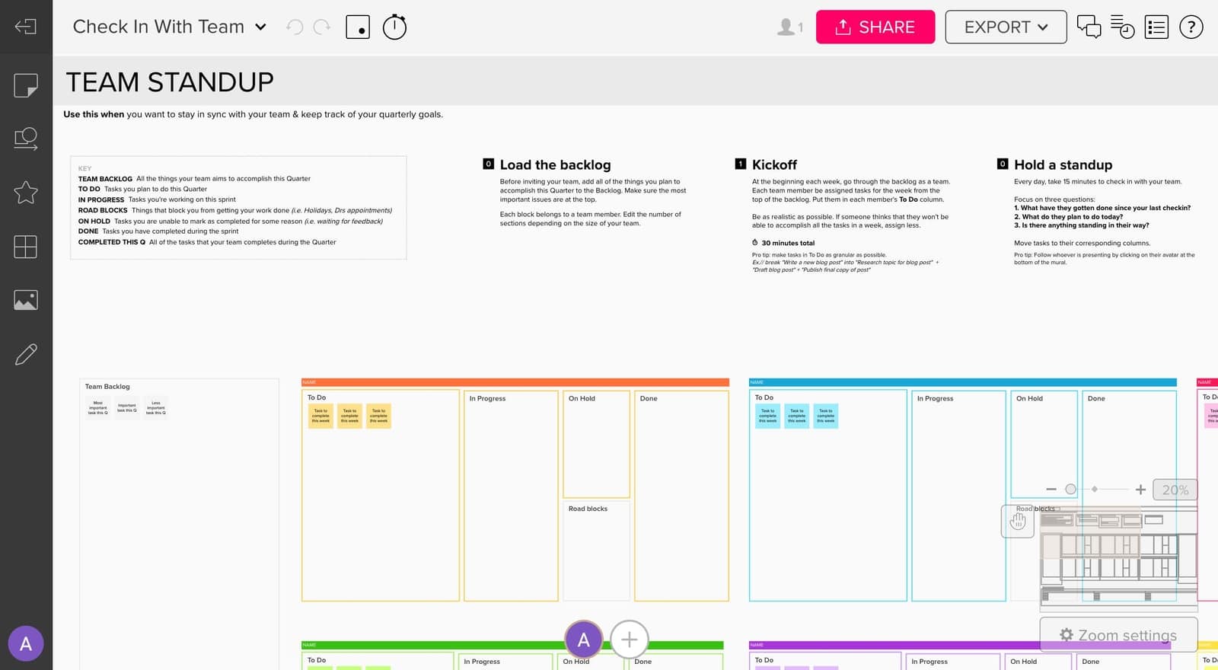Click the orange NAME header bar

(515, 382)
